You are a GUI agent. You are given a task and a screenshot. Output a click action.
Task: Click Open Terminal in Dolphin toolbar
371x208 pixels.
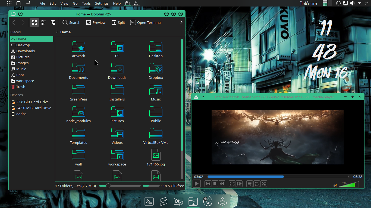(146, 22)
